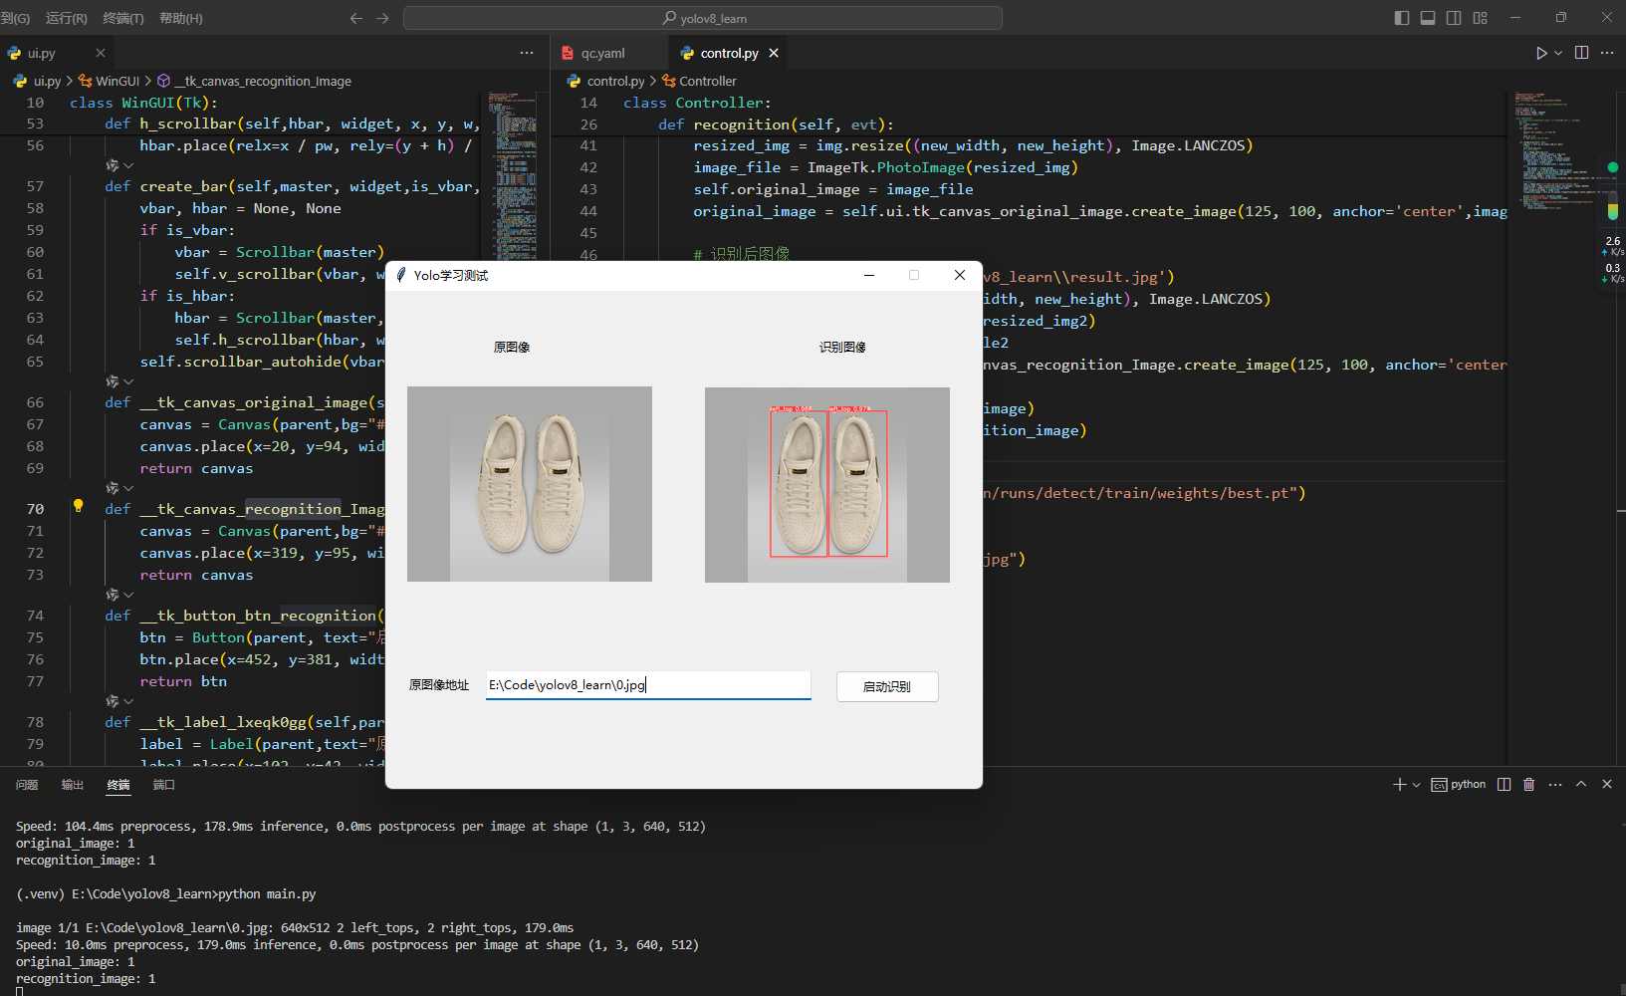Screen dimensions: 1626x996
Task: Open more actions for control.py group
Action: [x=1607, y=53]
